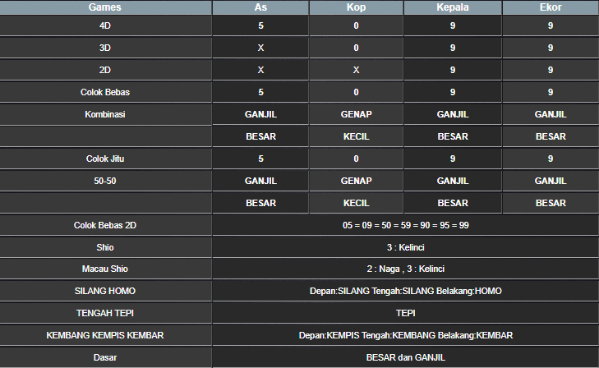Click the Depan:KEMPIS Tengah:KEMBANG value

pyautogui.click(x=405, y=335)
